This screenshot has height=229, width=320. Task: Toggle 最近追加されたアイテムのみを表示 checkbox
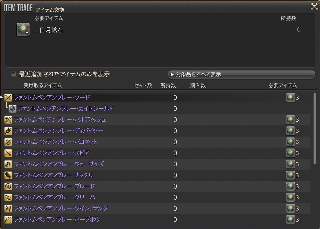click(x=13, y=74)
